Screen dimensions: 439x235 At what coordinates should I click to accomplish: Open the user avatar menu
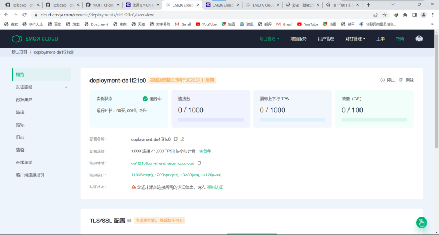point(419,38)
